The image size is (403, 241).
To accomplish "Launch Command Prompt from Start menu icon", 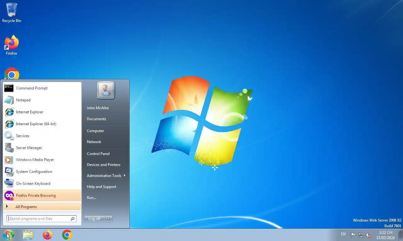I will click(x=9, y=88).
